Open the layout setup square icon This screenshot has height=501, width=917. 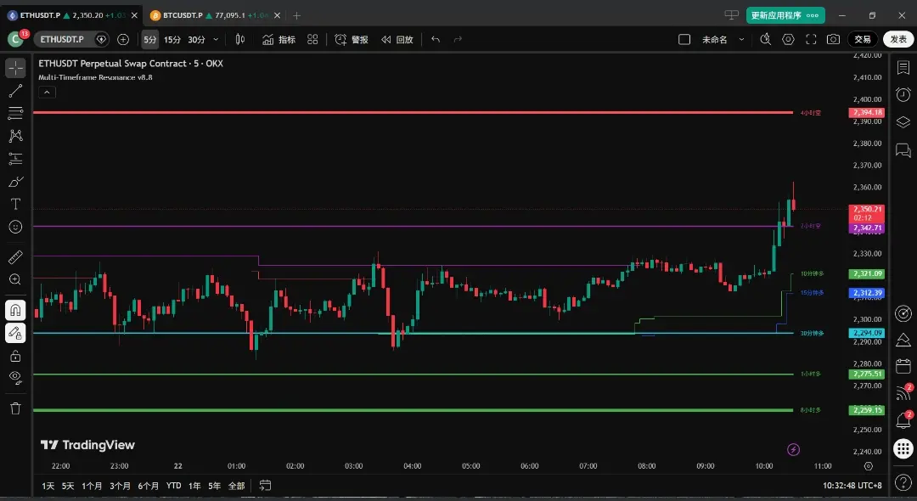[684, 39]
